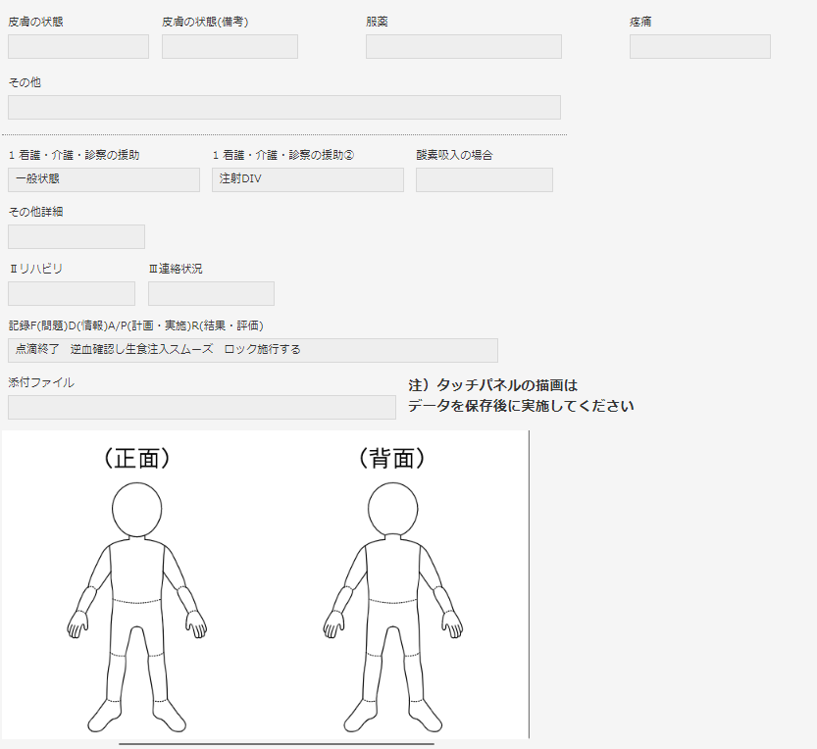This screenshot has width=817, height=749.
Task: Tap the hip area of the 背面 figure
Action: pyautogui.click(x=392, y=618)
